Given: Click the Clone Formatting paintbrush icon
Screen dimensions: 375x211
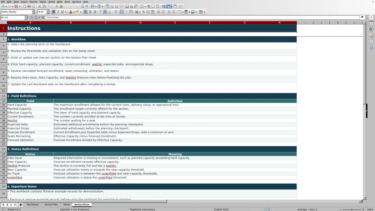Looking at the screenshot, I should 57,6.
